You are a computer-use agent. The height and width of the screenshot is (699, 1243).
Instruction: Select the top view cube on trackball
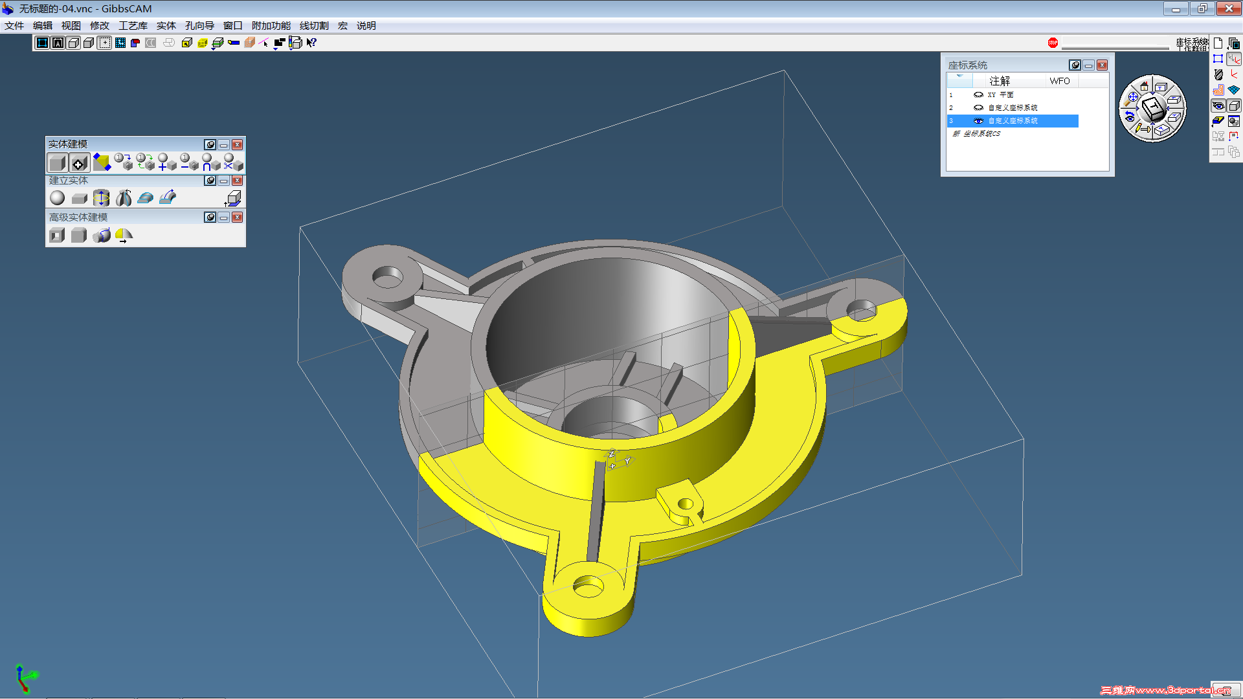coord(1160,87)
